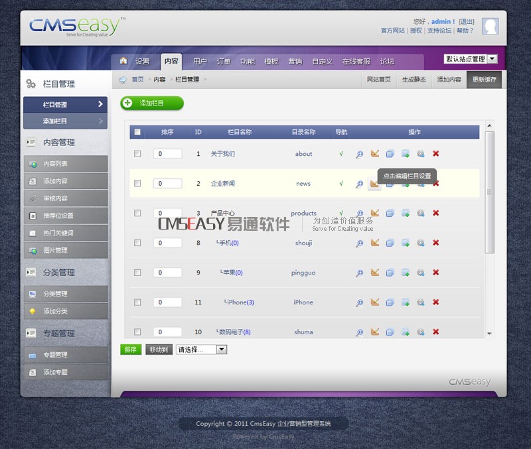Image resolution: width=531 pixels, height=449 pixels.
Task: Click the gear settings icon for 手机 row
Action: point(420,243)
